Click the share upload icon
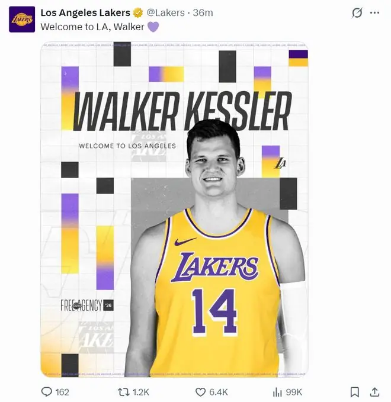Viewport: 391px width, 402px height. (374, 392)
